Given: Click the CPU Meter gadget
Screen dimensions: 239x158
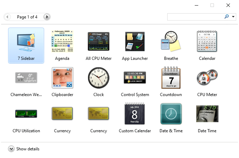Looking at the screenshot, I should click(207, 78).
